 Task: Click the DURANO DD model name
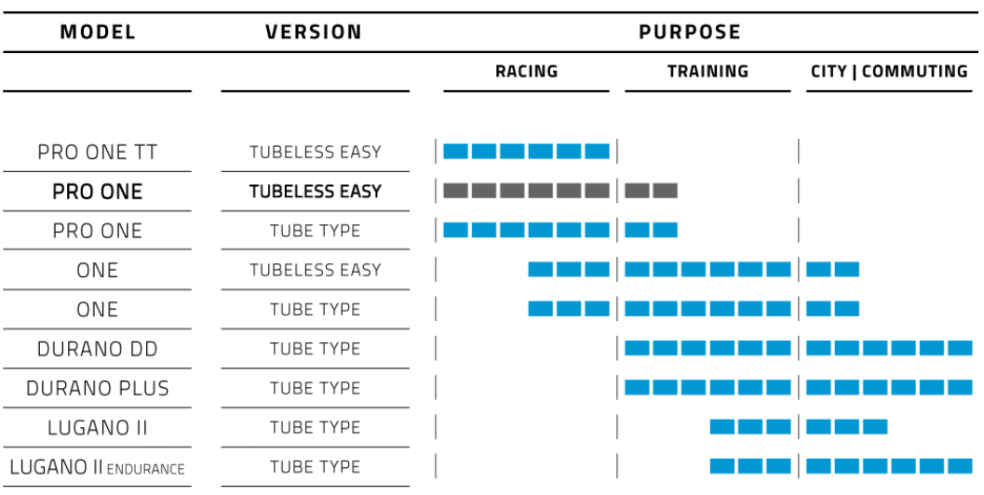pos(98,349)
